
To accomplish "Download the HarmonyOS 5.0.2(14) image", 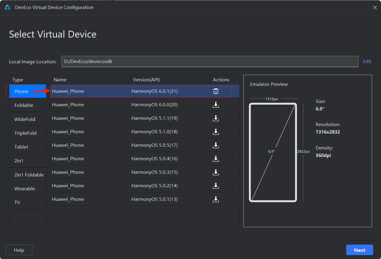I will point(216,186).
